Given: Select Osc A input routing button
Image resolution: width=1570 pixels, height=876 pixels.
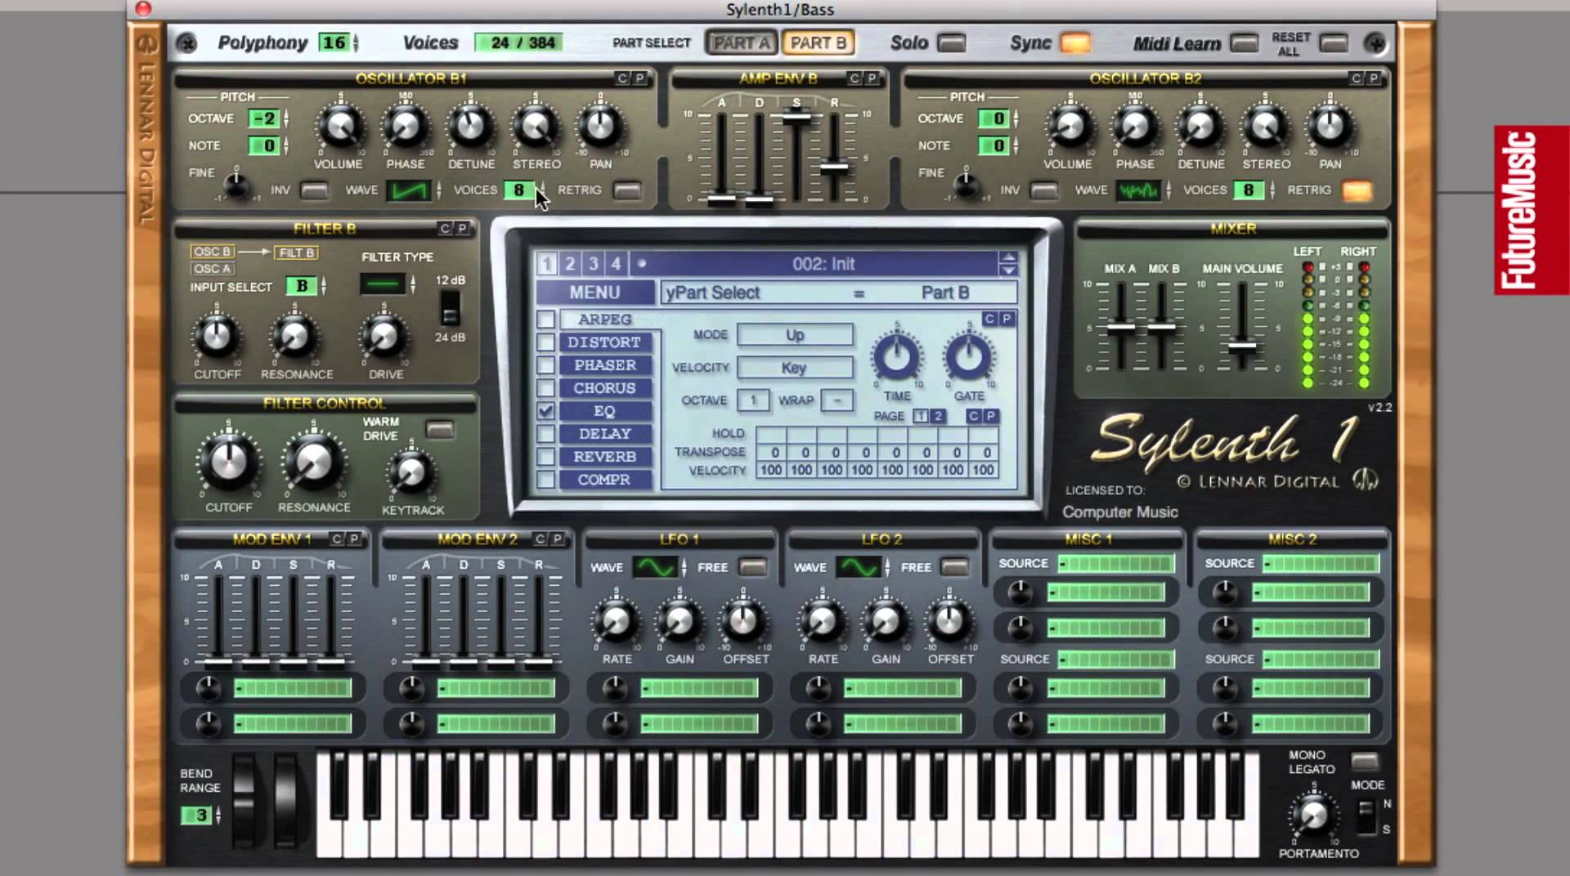Looking at the screenshot, I should click(212, 269).
